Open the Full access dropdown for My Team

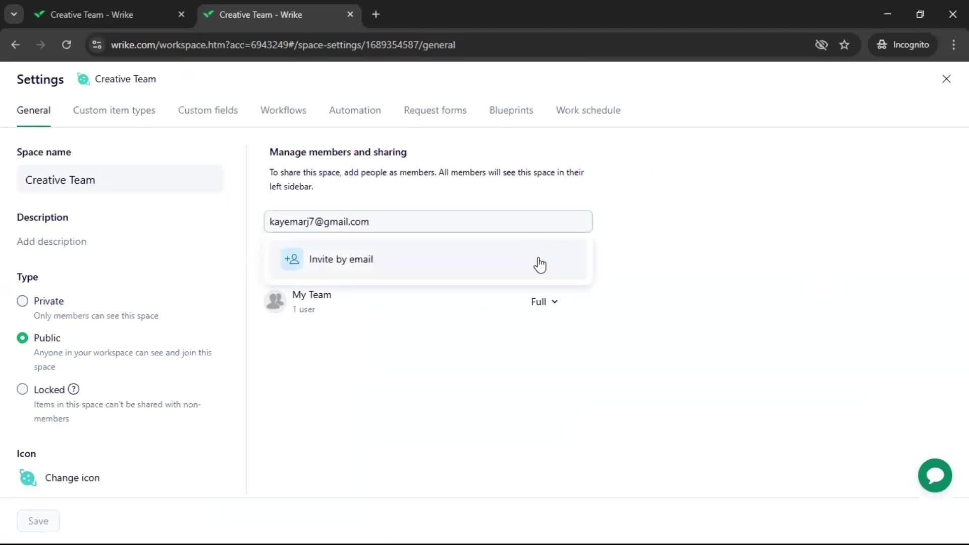click(544, 302)
